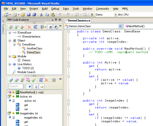Screen dimensions: 153x126
Task: Click the Add New Item toolbar icon
Action: click(15, 15)
